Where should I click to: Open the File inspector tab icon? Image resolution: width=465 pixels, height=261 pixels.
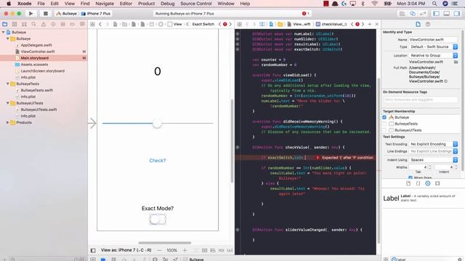point(418,24)
